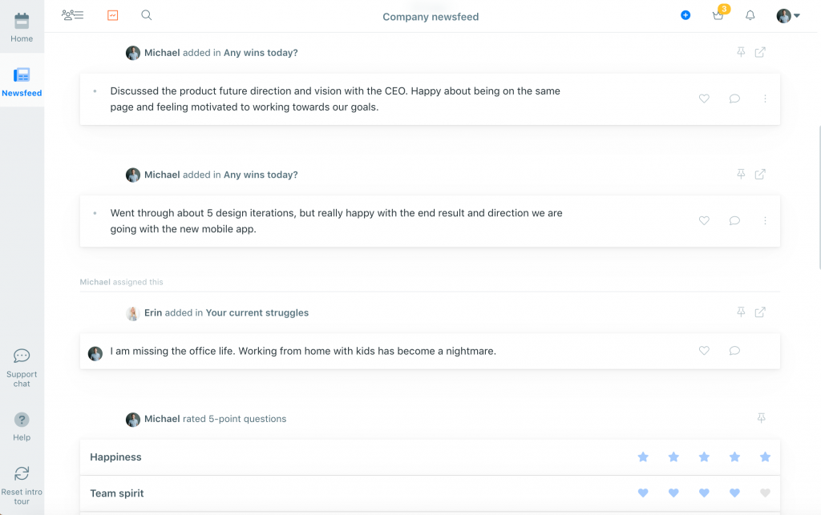Open the orange reports chart icon

tap(112, 15)
